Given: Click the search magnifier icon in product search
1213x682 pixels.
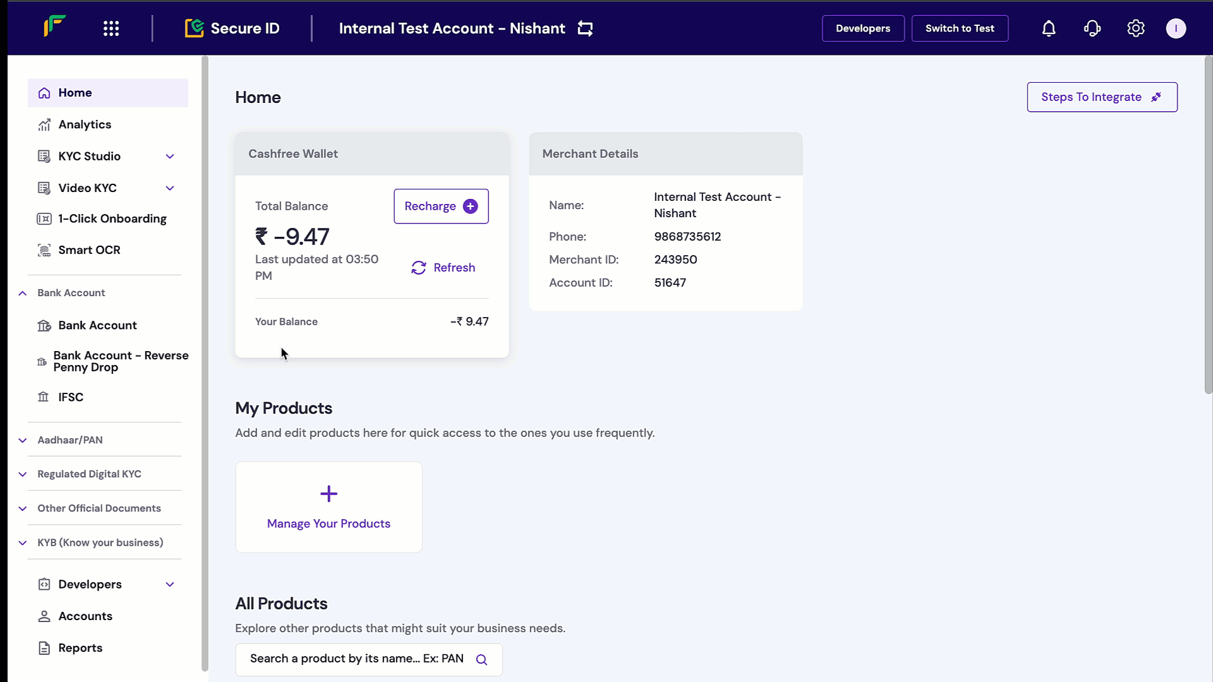Looking at the screenshot, I should 481,660.
